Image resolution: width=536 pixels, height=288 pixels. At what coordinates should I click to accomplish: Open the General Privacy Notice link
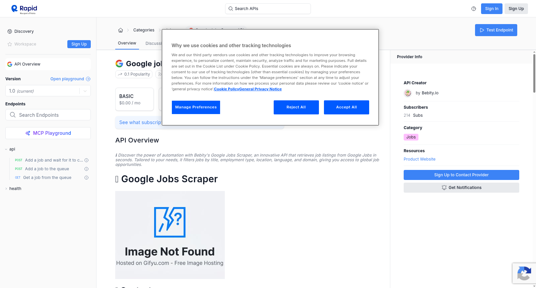point(260,89)
